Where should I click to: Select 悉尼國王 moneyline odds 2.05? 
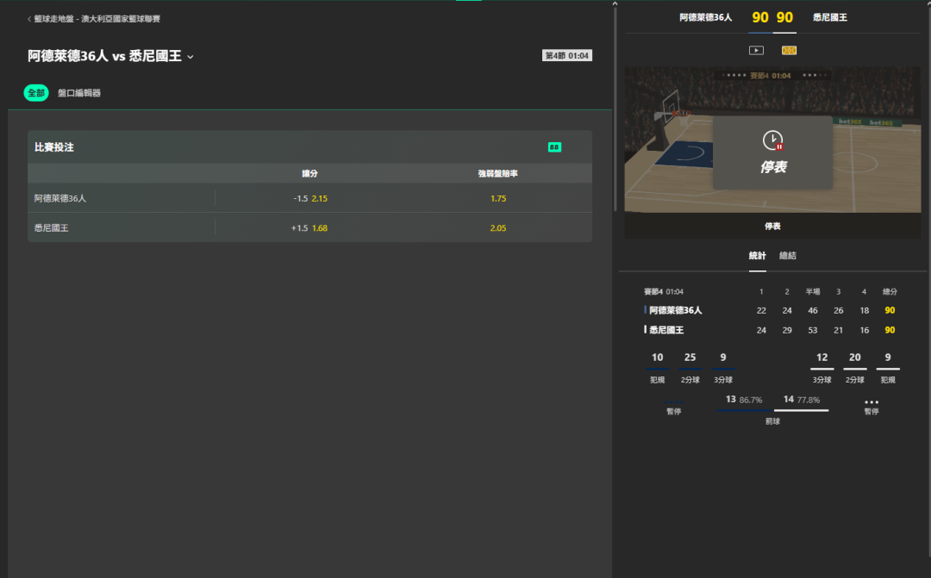(498, 228)
